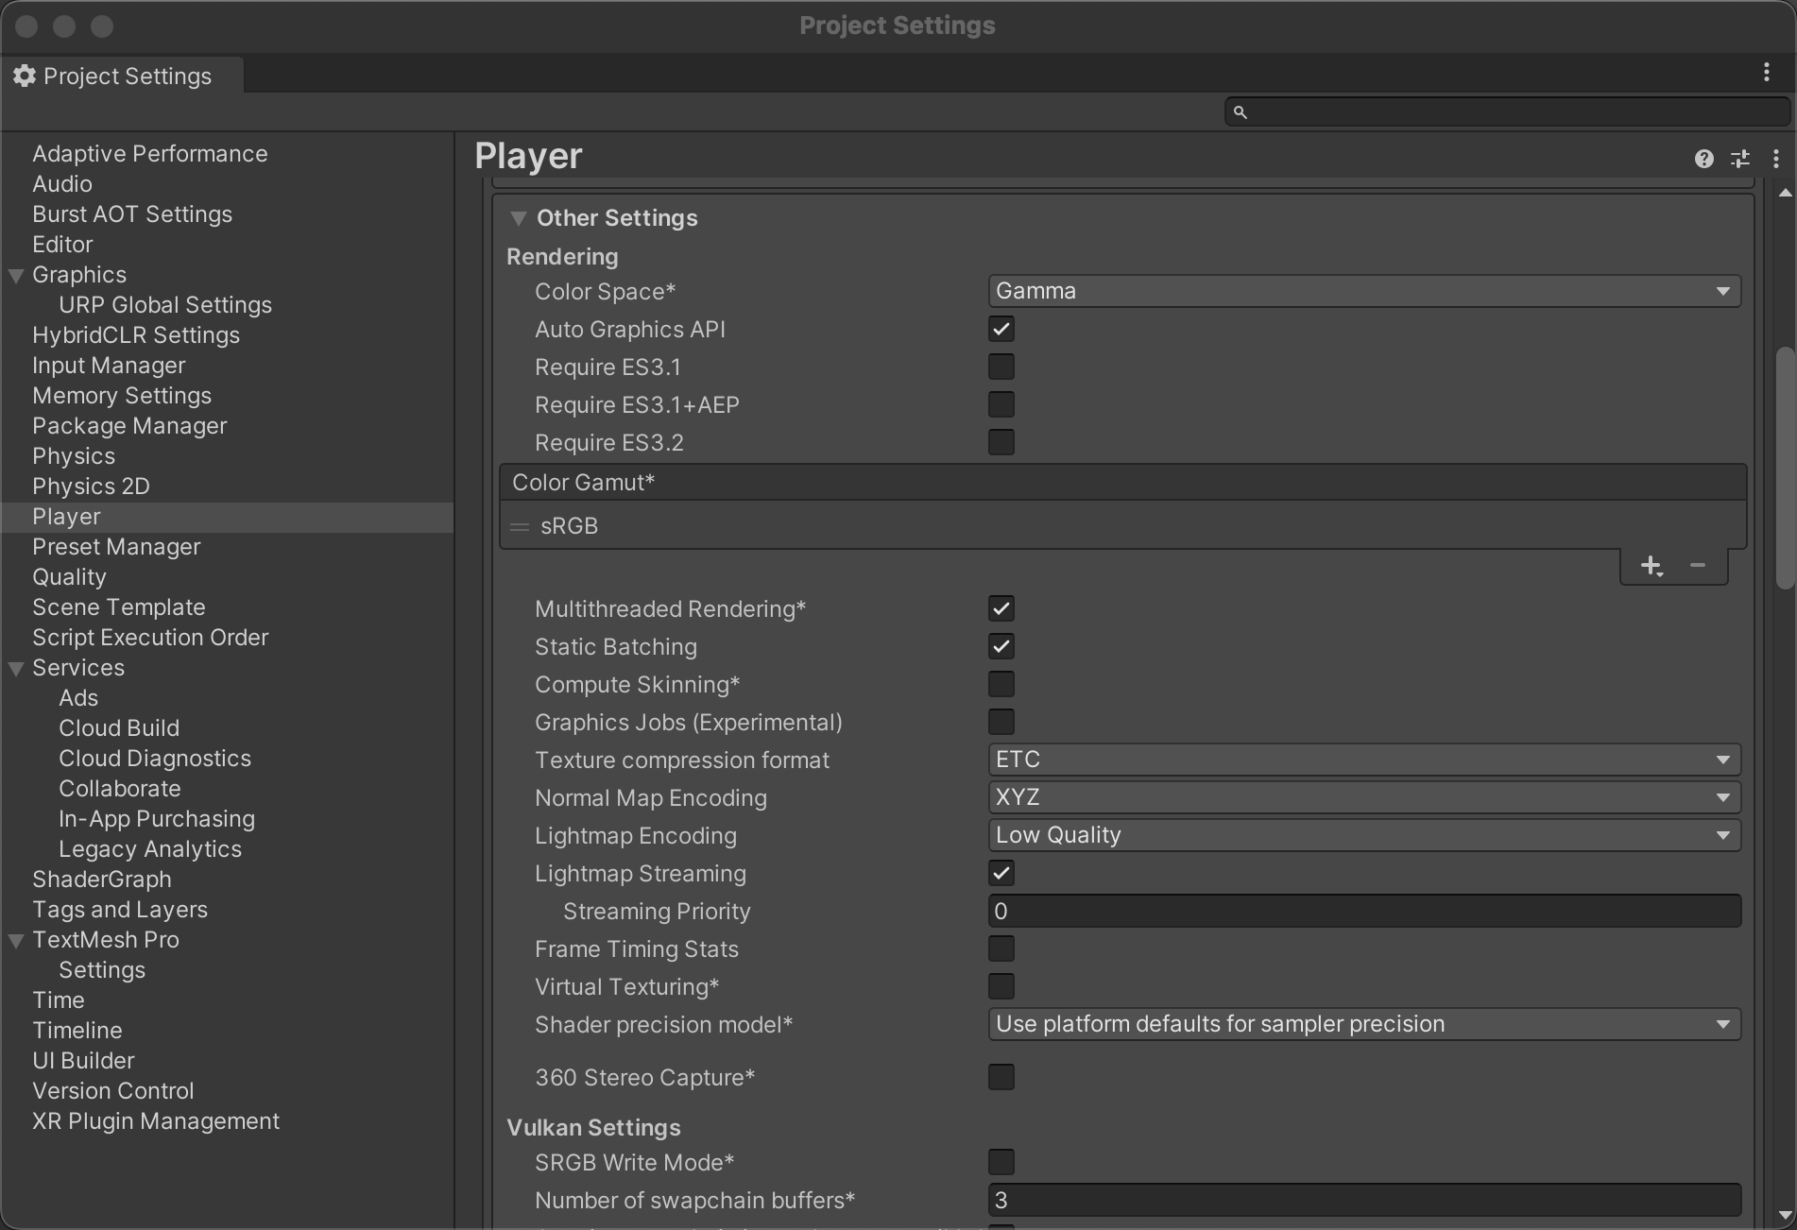Select Settings under TextMesh Pro

102,970
